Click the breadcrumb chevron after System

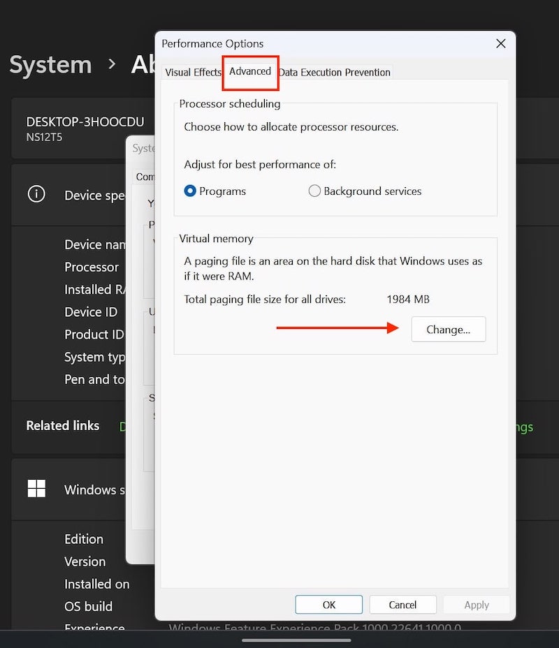[x=111, y=64]
